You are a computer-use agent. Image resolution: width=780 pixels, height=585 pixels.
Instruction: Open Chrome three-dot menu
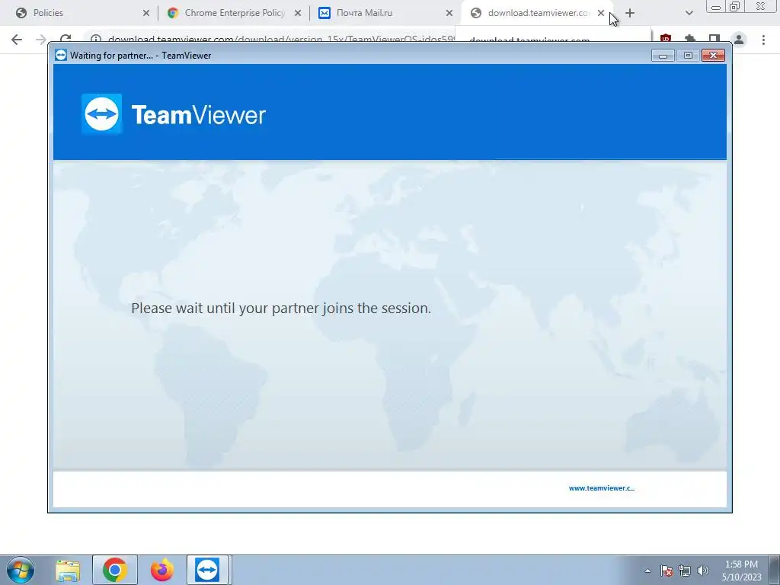(763, 40)
